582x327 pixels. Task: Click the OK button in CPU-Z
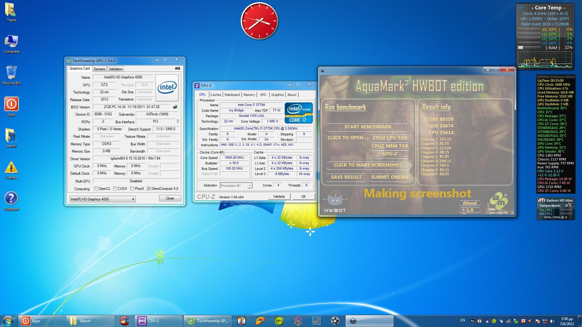coord(303,197)
